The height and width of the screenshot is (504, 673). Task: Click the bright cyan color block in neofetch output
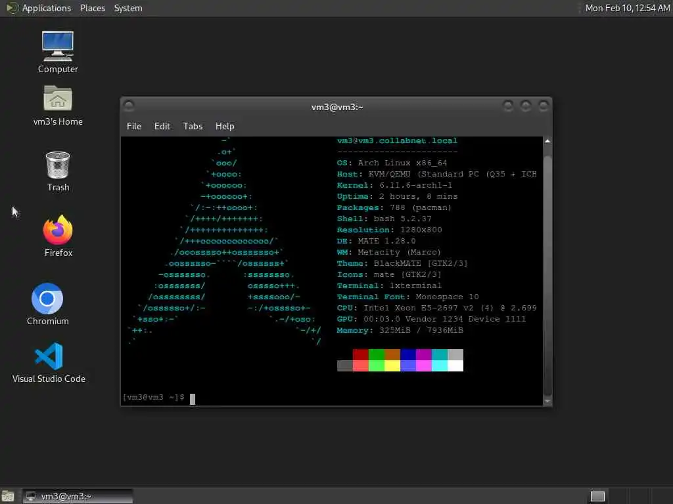coord(440,366)
